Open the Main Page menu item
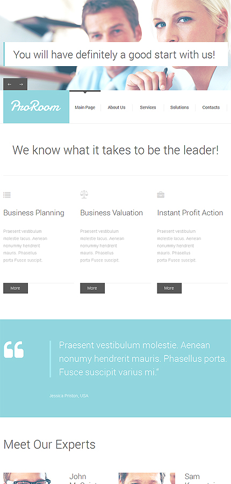Screen dimensions: 231x484 (x=85, y=108)
